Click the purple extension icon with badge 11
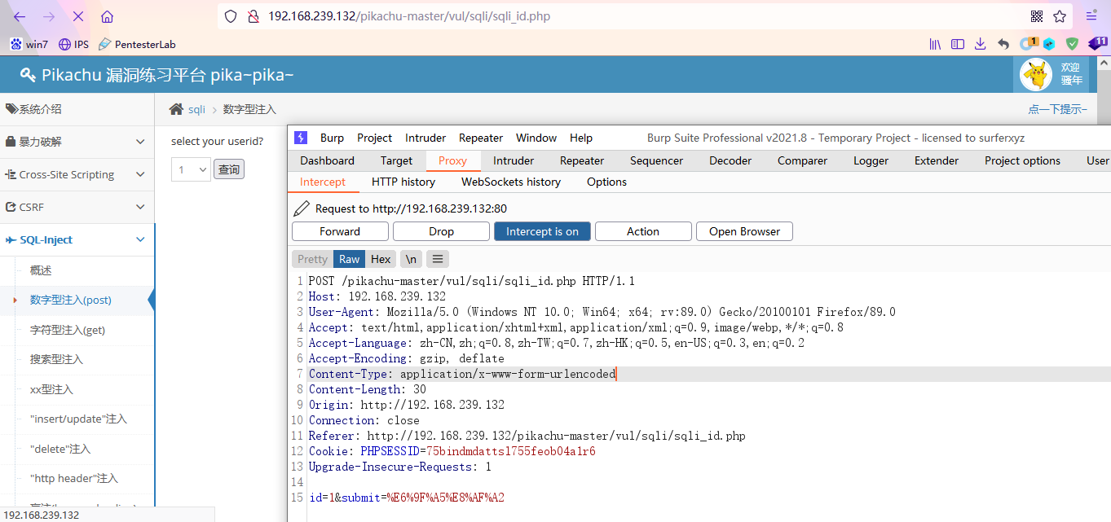Screen dimensions: 1111x522 click(1098, 43)
